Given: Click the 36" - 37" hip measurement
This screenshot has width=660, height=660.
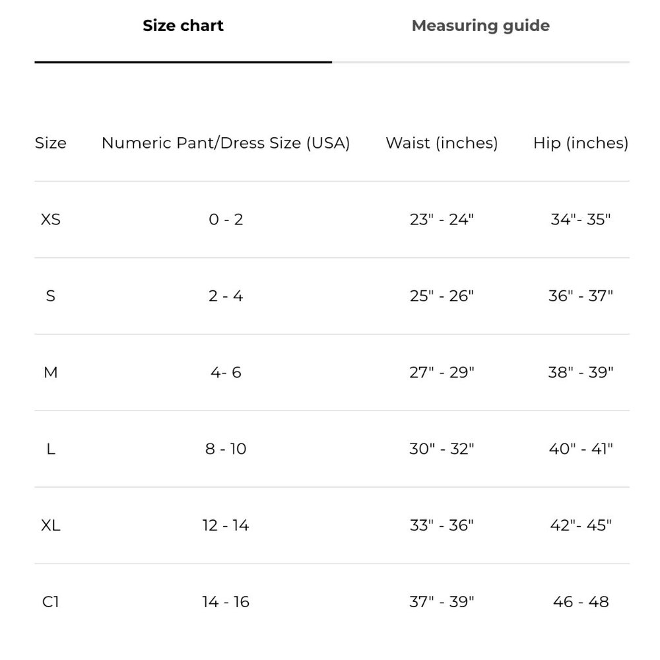Looking at the screenshot, I should coord(581,296).
